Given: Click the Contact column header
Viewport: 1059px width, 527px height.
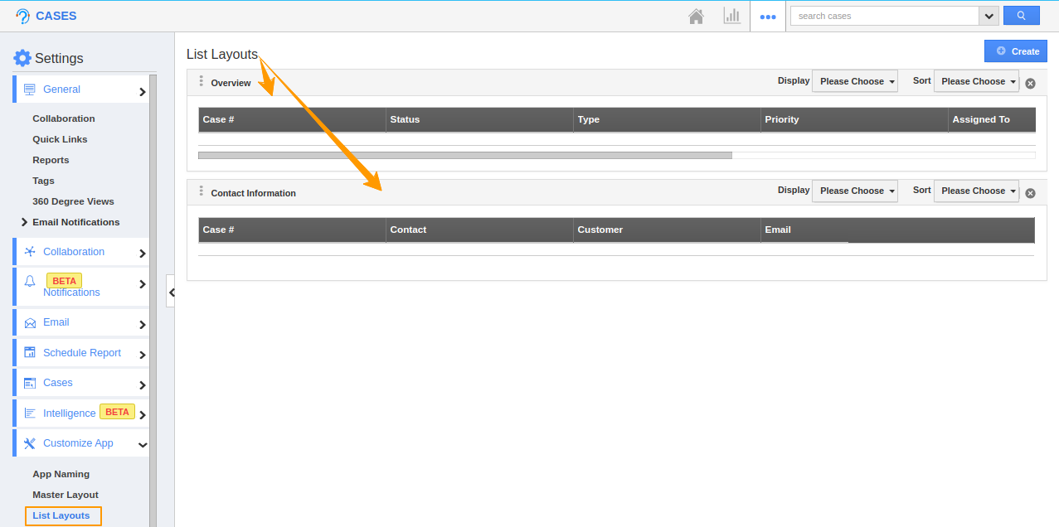Looking at the screenshot, I should (x=479, y=230).
